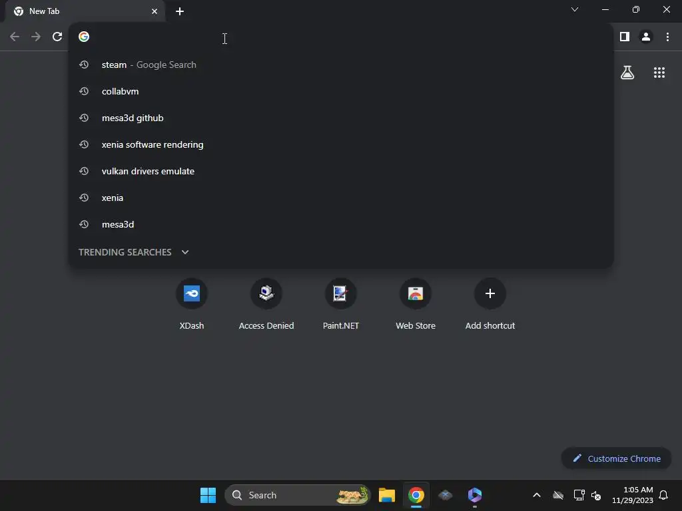Select the plain 'mesa3d' suggestion
Viewport: 682px width, 511px height.
[x=341, y=224]
